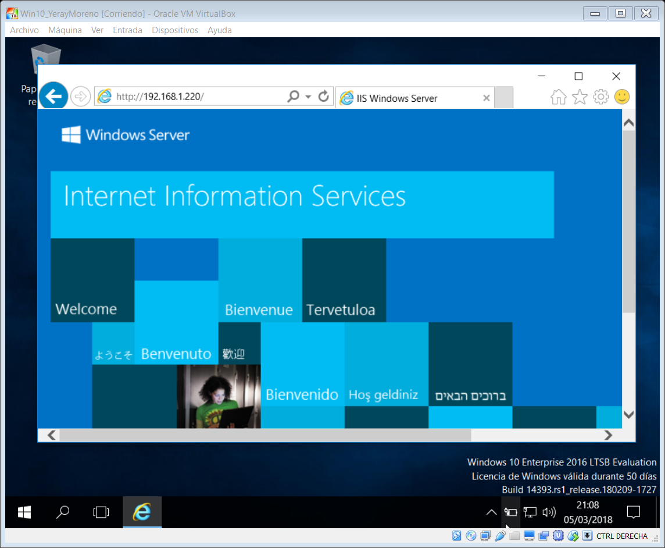Screen dimensions: 665x548
Task: Minimize the Internet Explorer window
Action: (542, 76)
